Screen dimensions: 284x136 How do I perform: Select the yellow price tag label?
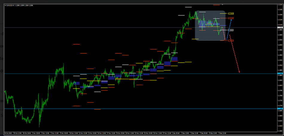[231, 13]
